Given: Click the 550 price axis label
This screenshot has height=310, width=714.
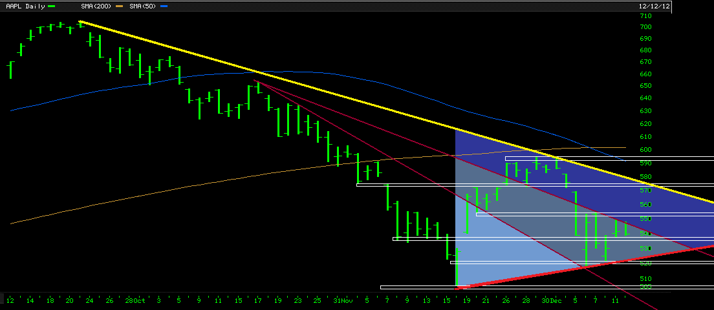Looking at the screenshot, I should [x=645, y=219].
